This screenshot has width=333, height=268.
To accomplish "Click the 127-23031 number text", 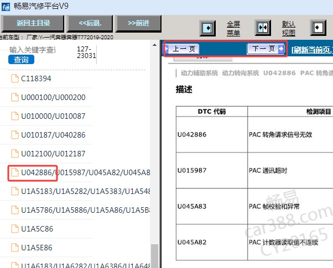I will [x=86, y=52].
